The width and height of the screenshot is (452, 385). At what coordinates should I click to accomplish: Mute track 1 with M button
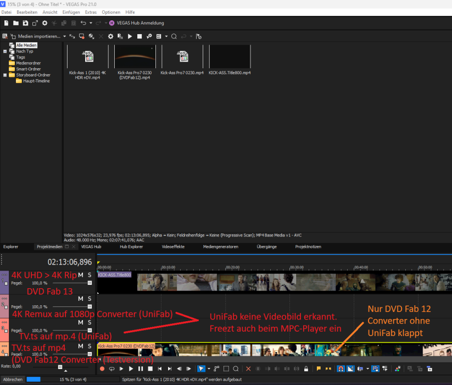pyautogui.click(x=81, y=275)
